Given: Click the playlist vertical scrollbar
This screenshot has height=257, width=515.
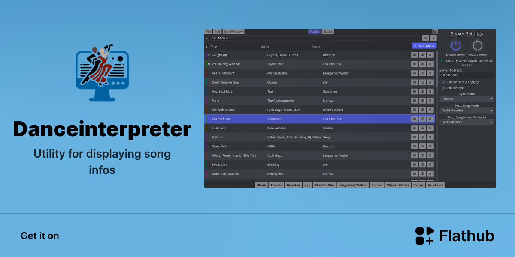Looking at the screenshot, I should pyautogui.click(x=436, y=69).
